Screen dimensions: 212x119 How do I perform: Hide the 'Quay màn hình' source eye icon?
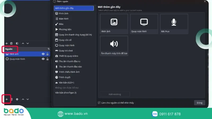click(x=43, y=59)
